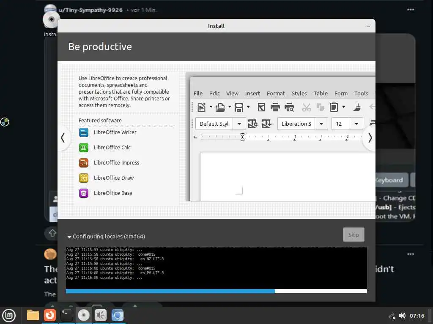
Task: Advance to the next installer slide
Action: 370,138
